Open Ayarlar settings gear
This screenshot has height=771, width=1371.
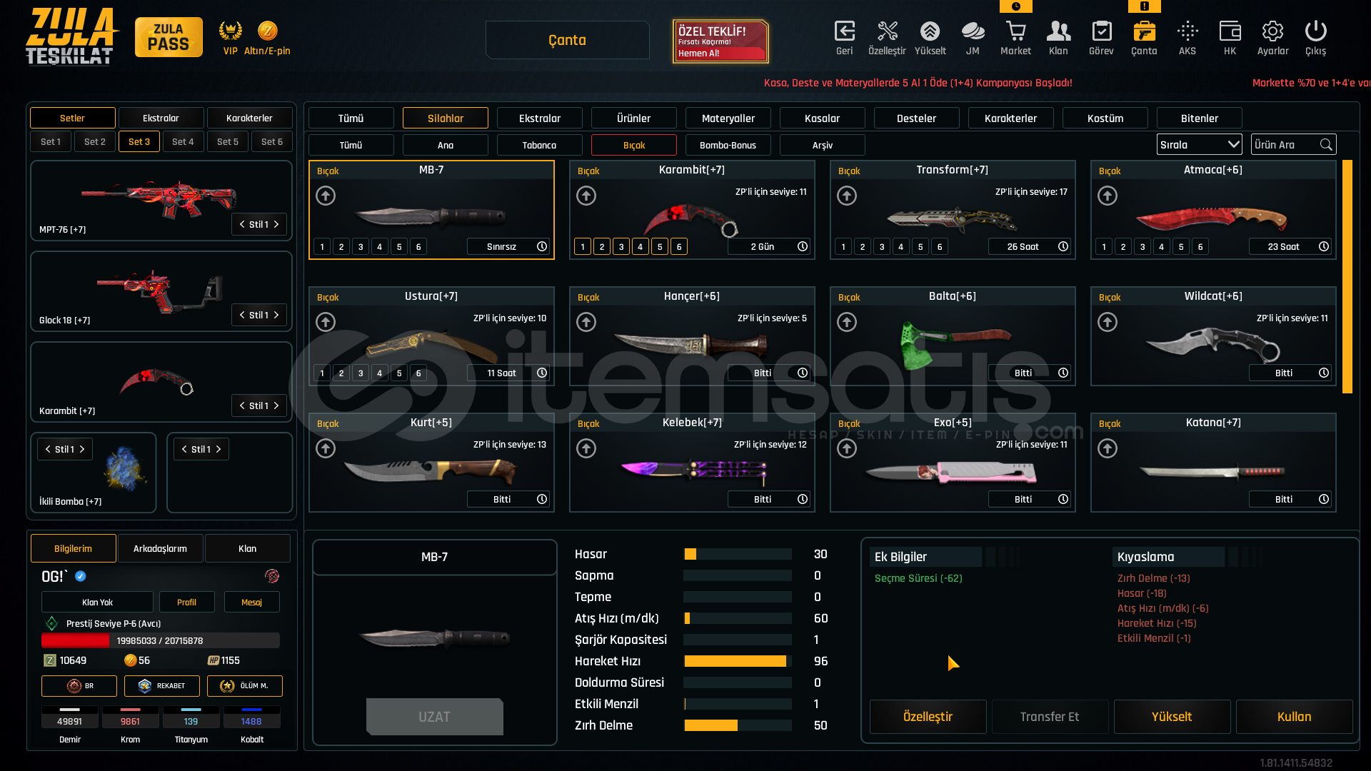pos(1272,31)
